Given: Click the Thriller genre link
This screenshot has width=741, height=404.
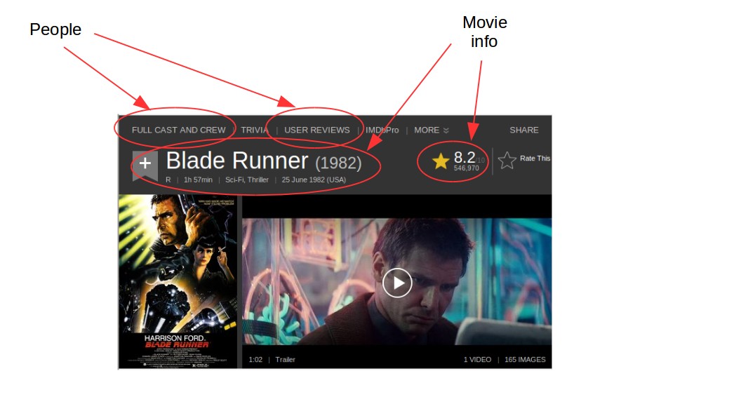Looking at the screenshot, I should pos(258,180).
